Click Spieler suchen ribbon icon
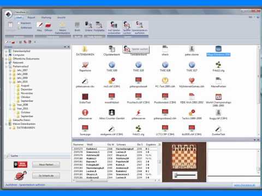Viewport: 262px width, 196px height. tap(127, 28)
